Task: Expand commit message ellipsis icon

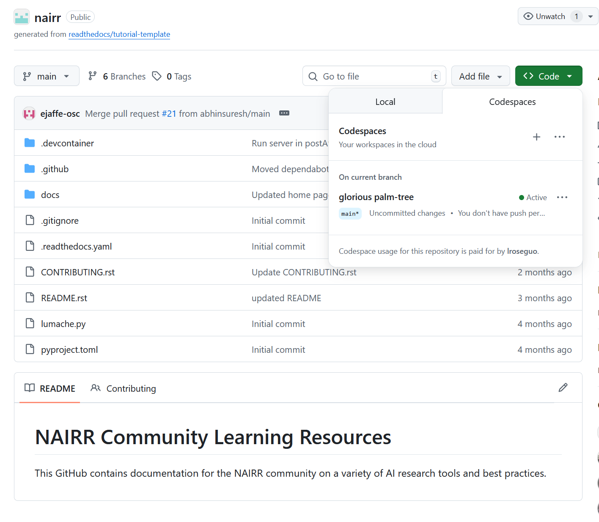Action: [284, 113]
